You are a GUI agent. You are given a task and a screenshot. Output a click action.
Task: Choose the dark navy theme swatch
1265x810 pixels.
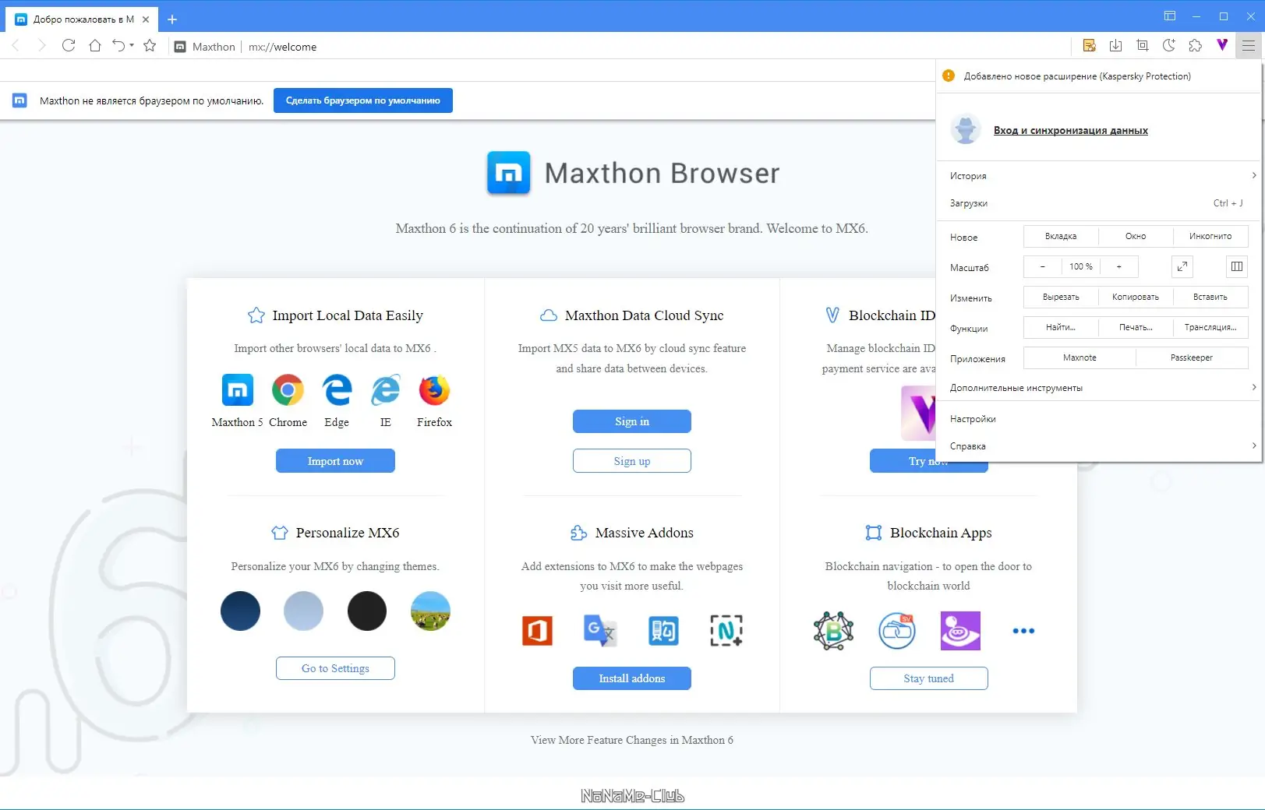point(240,611)
